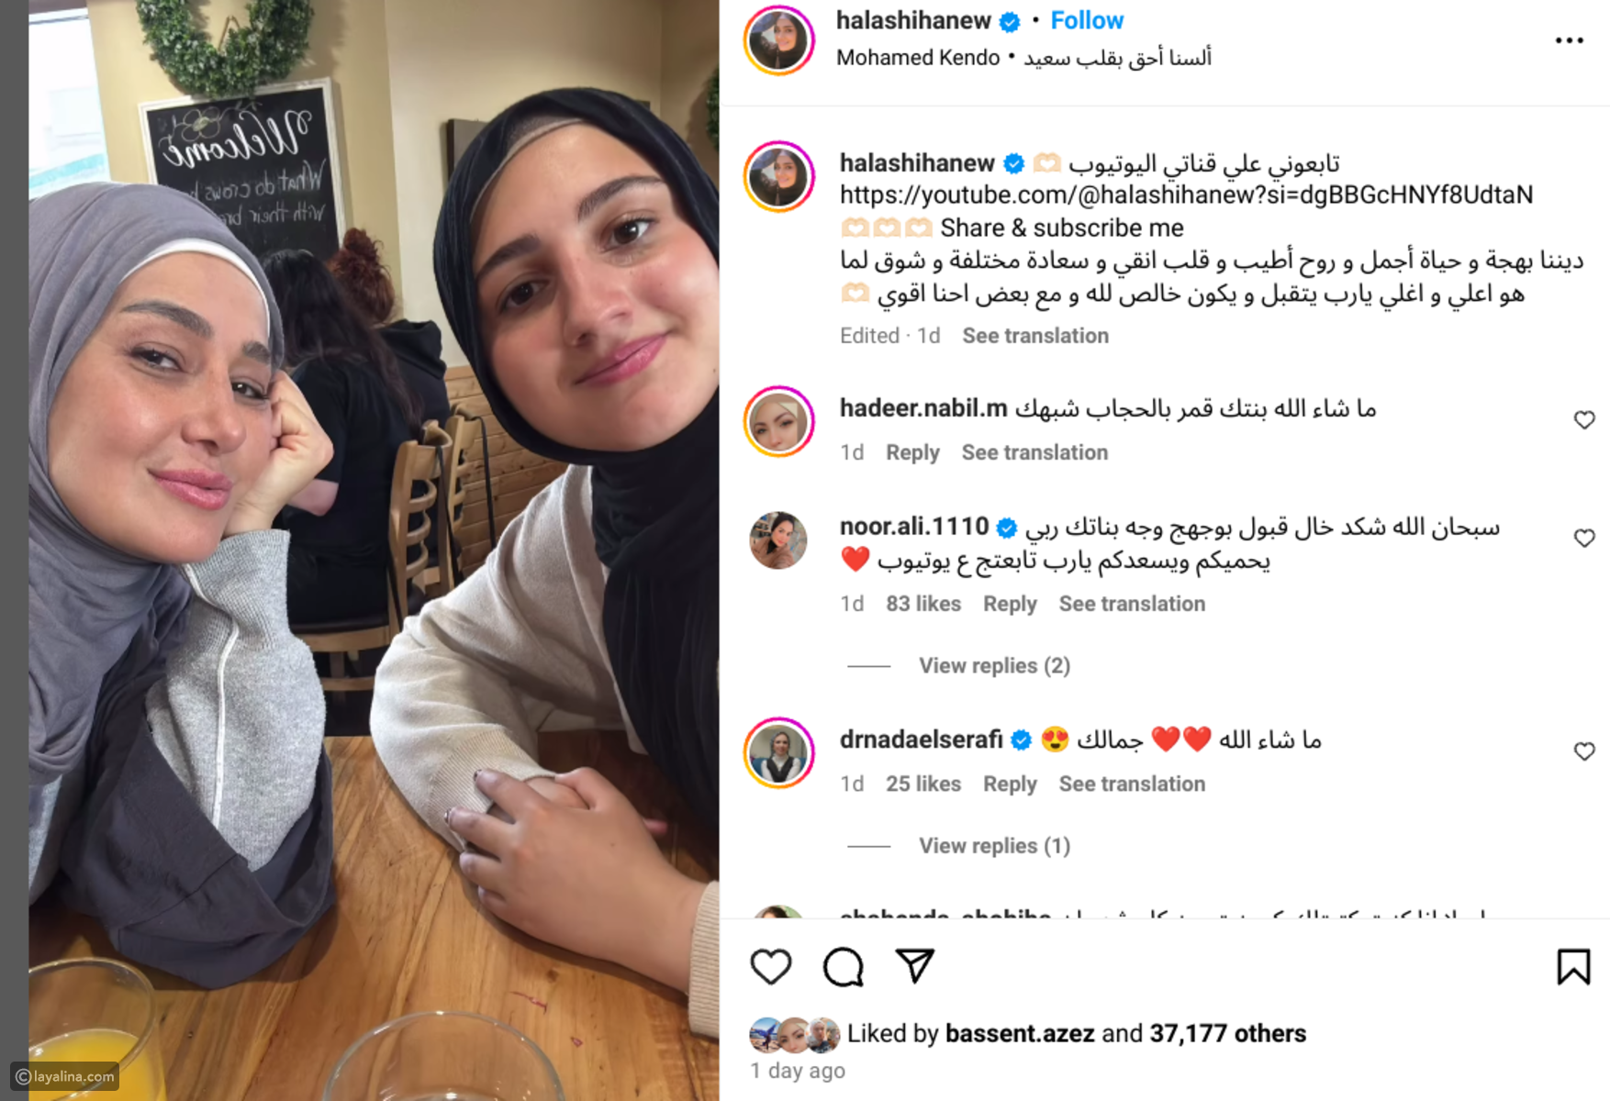
Task: Share the post via paper plane icon
Action: 914,965
